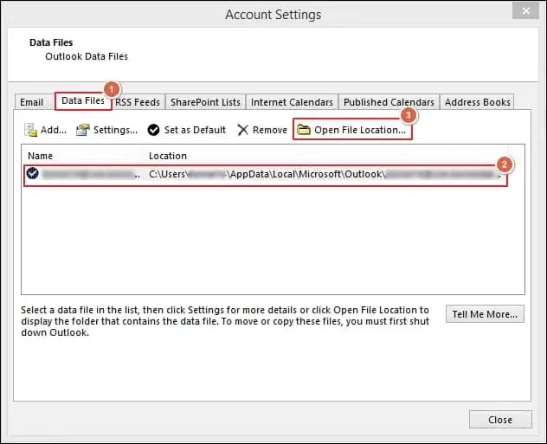Click the Location column header
The image size is (547, 444).
(x=168, y=156)
